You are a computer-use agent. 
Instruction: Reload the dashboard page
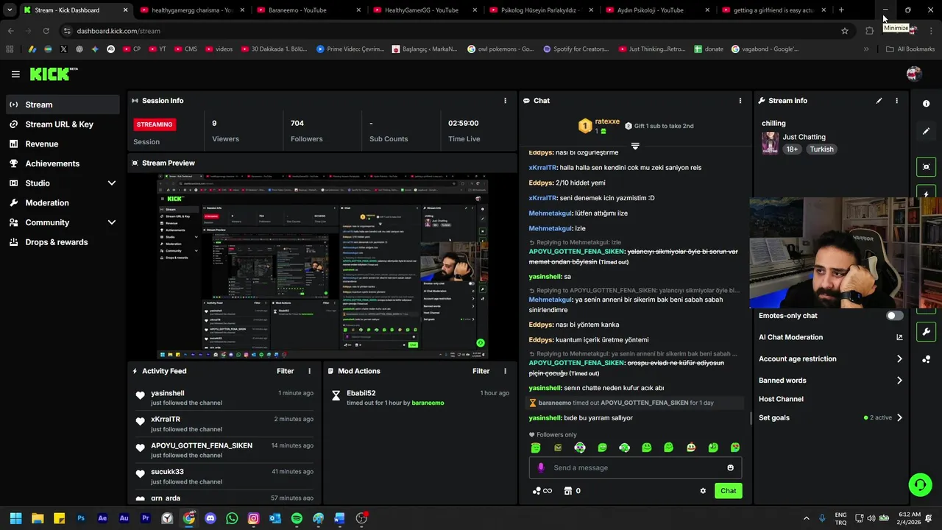tap(46, 31)
